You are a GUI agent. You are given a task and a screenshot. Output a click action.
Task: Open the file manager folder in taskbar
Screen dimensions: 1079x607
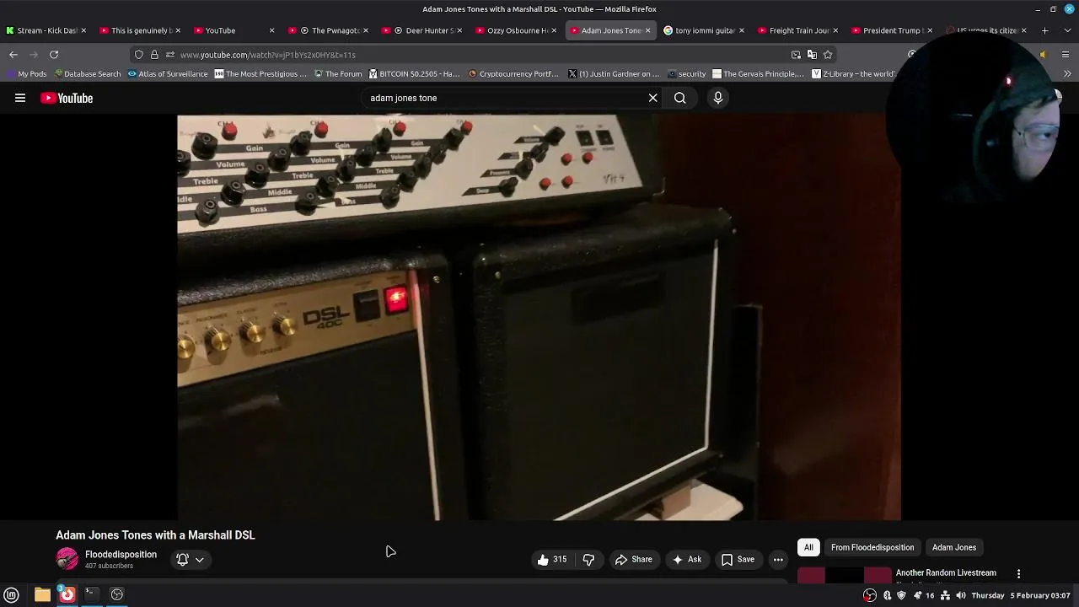pos(42,595)
